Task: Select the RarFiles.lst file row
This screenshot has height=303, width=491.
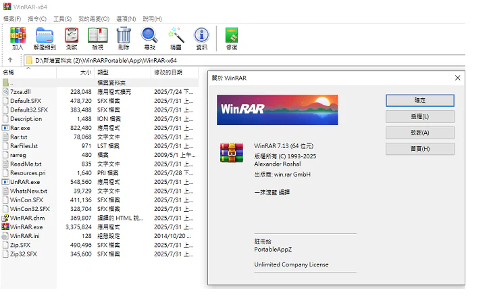Action: [99, 146]
